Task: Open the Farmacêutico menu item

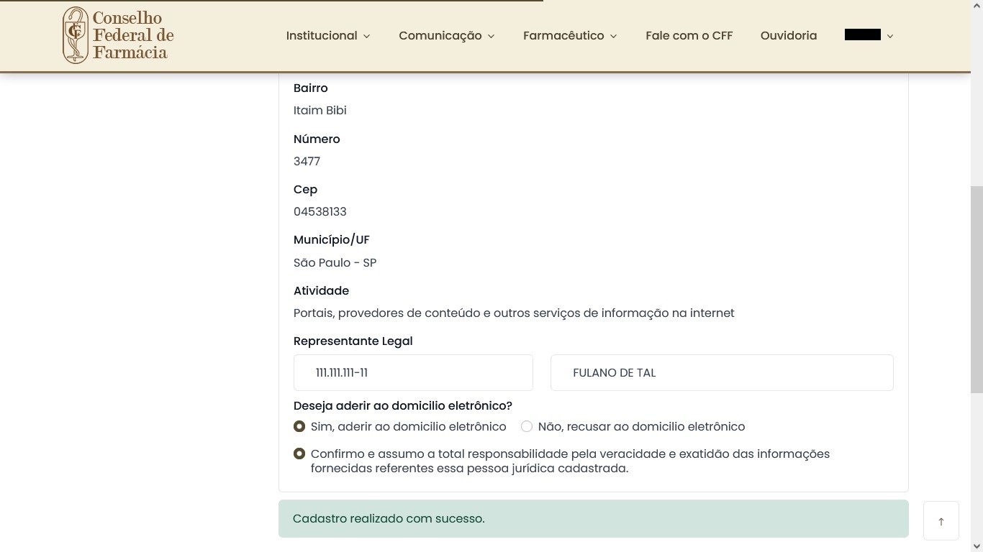Action: point(563,35)
